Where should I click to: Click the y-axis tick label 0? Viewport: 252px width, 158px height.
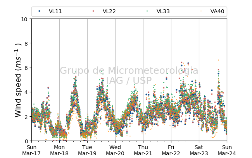point(26,141)
